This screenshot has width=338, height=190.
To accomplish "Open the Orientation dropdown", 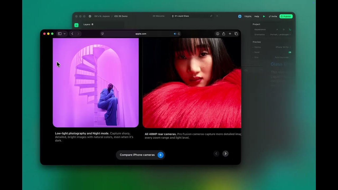I will click(x=280, y=35).
